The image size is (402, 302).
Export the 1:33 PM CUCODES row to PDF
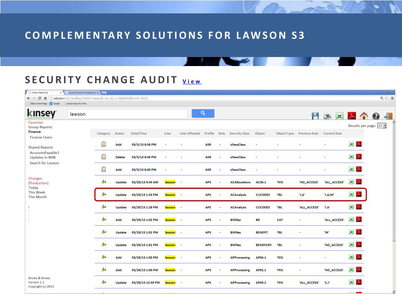(x=359, y=194)
